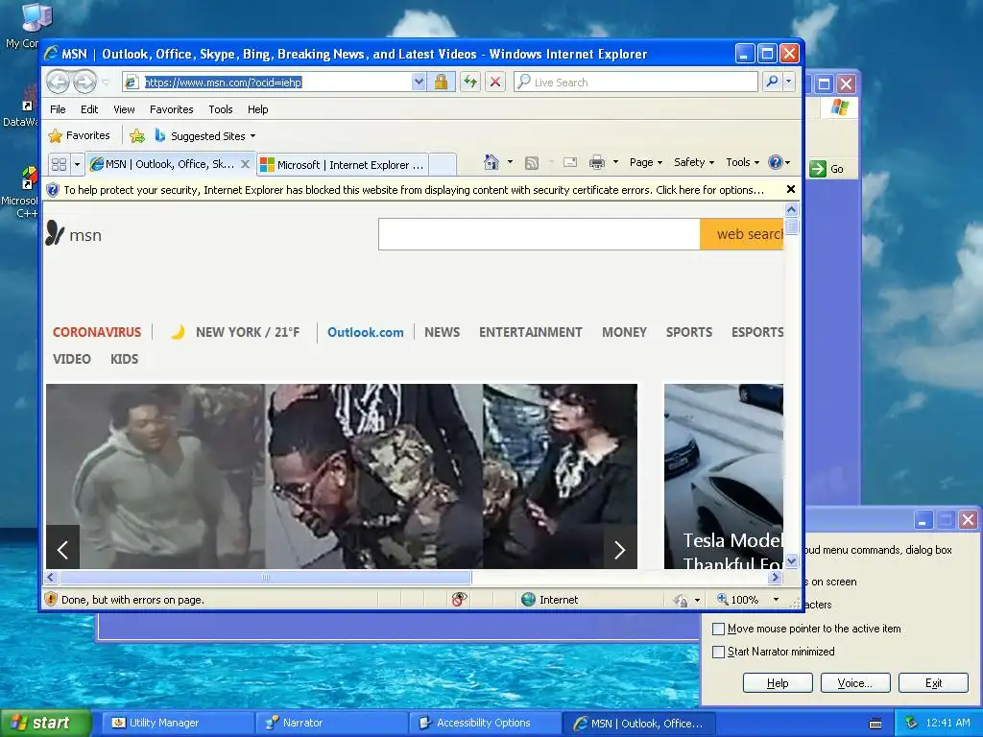
Task: Open the Safety menu dropdown
Action: click(694, 162)
